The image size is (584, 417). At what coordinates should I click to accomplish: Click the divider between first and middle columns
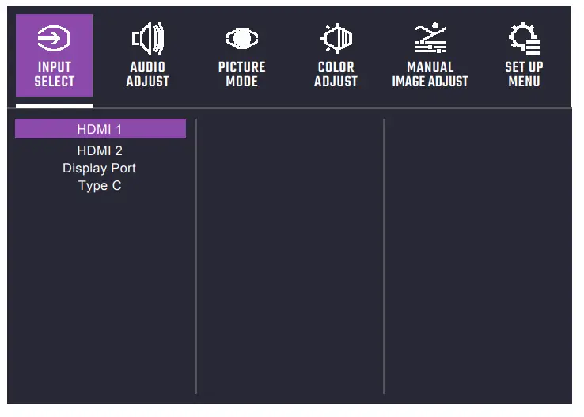[x=195, y=253]
